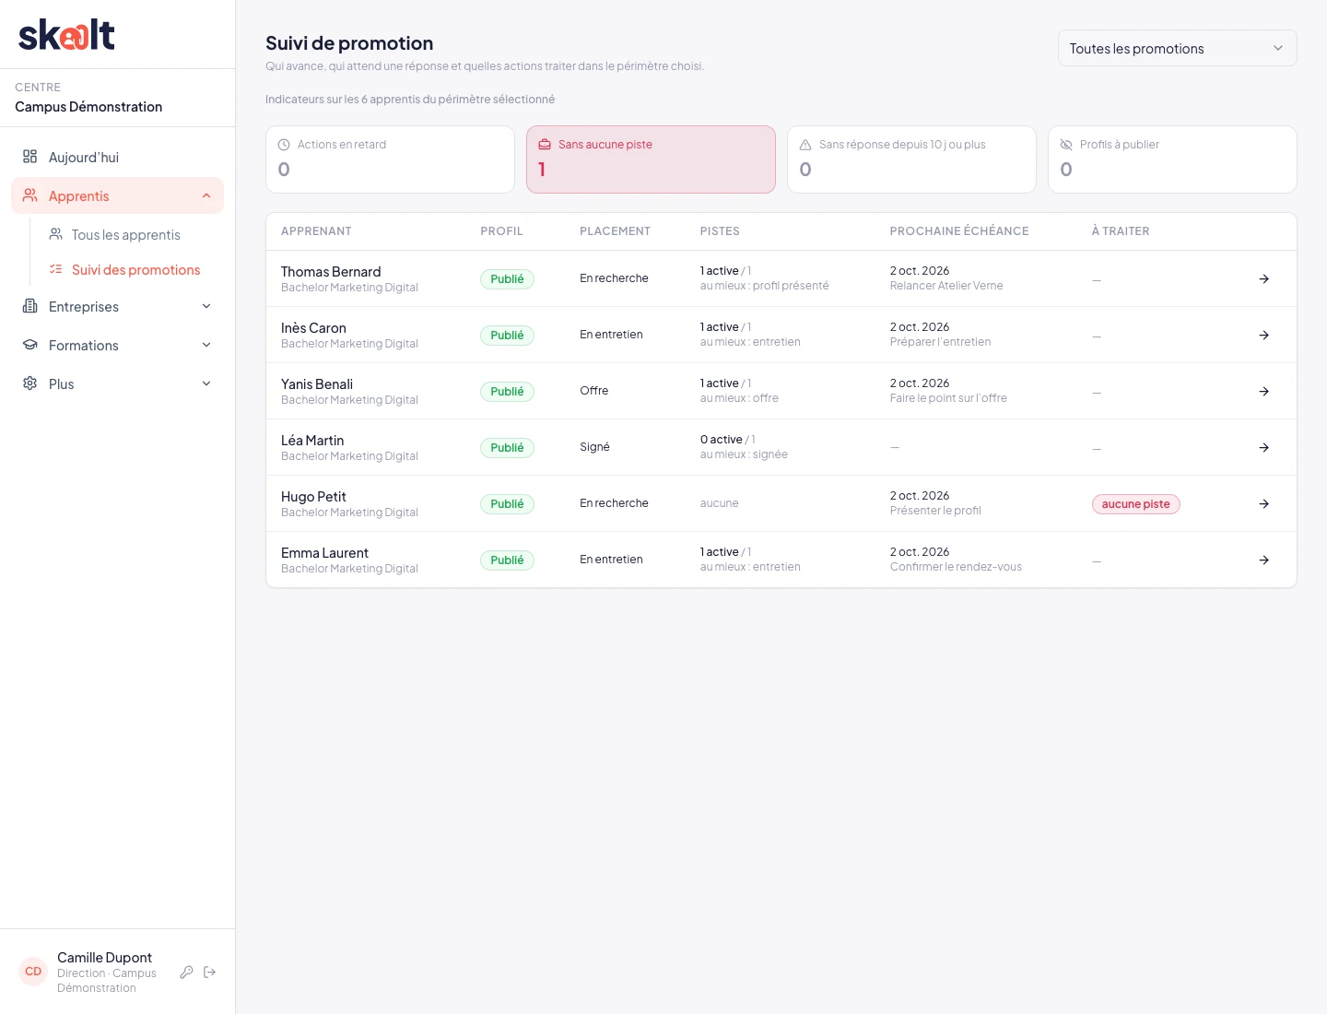
Task: Click the logout icon in the sidebar footer
Action: tap(209, 972)
